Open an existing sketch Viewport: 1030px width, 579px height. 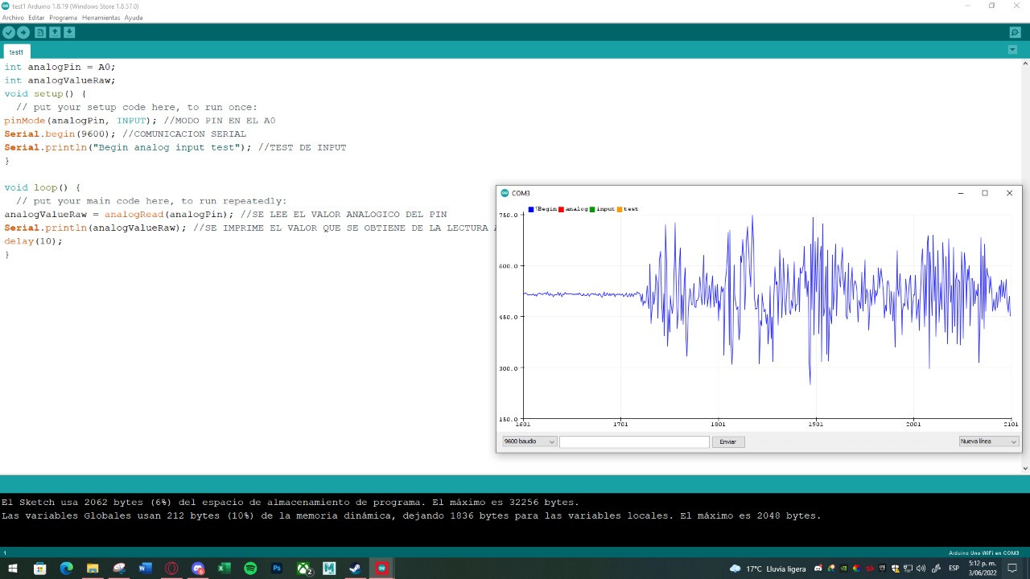click(x=54, y=32)
